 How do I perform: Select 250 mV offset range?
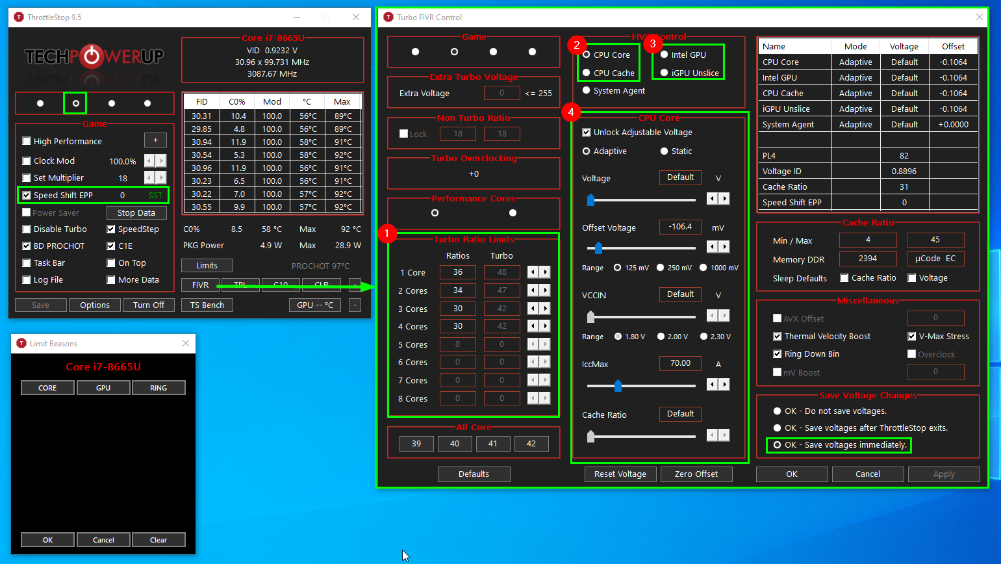(x=660, y=267)
